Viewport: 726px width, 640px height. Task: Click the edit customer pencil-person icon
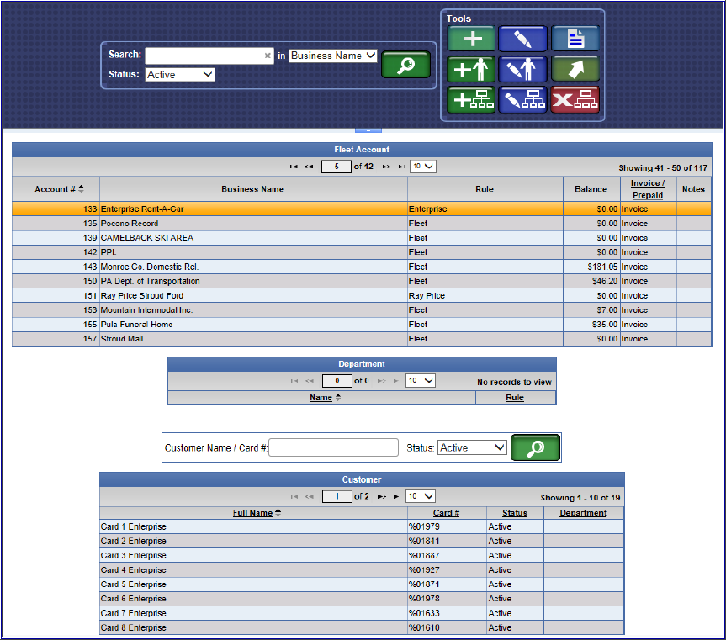(x=522, y=69)
